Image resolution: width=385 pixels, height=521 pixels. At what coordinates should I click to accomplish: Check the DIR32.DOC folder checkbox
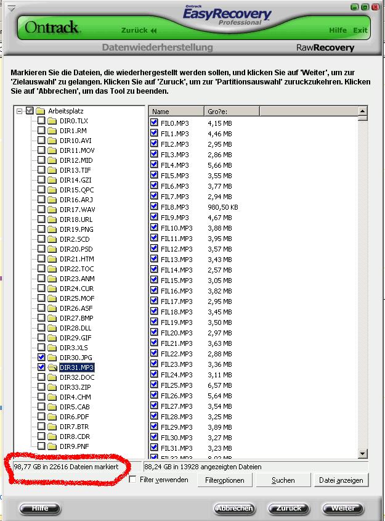coord(41,377)
